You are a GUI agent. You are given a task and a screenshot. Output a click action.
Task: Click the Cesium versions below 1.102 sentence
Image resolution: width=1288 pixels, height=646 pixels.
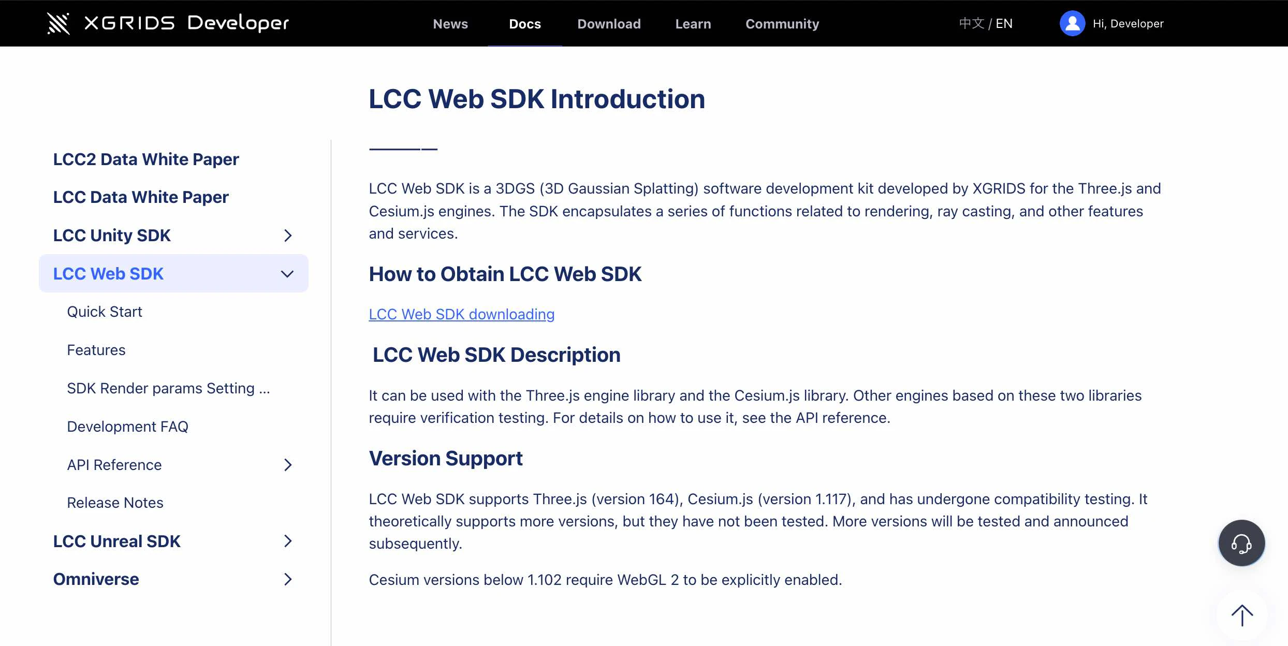[x=605, y=580]
